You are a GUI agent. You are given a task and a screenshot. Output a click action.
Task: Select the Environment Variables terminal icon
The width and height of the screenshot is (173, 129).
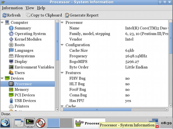11,67
